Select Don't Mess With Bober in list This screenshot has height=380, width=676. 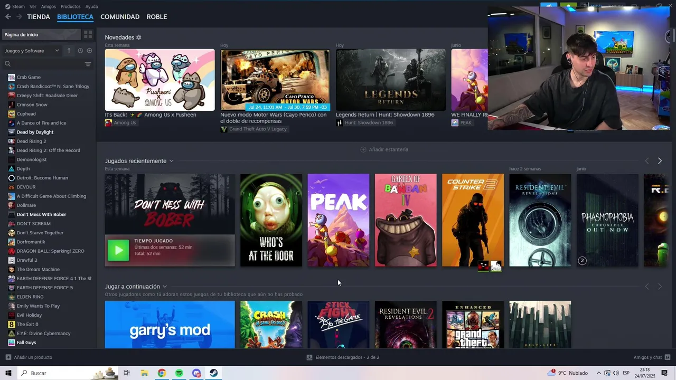click(x=41, y=214)
